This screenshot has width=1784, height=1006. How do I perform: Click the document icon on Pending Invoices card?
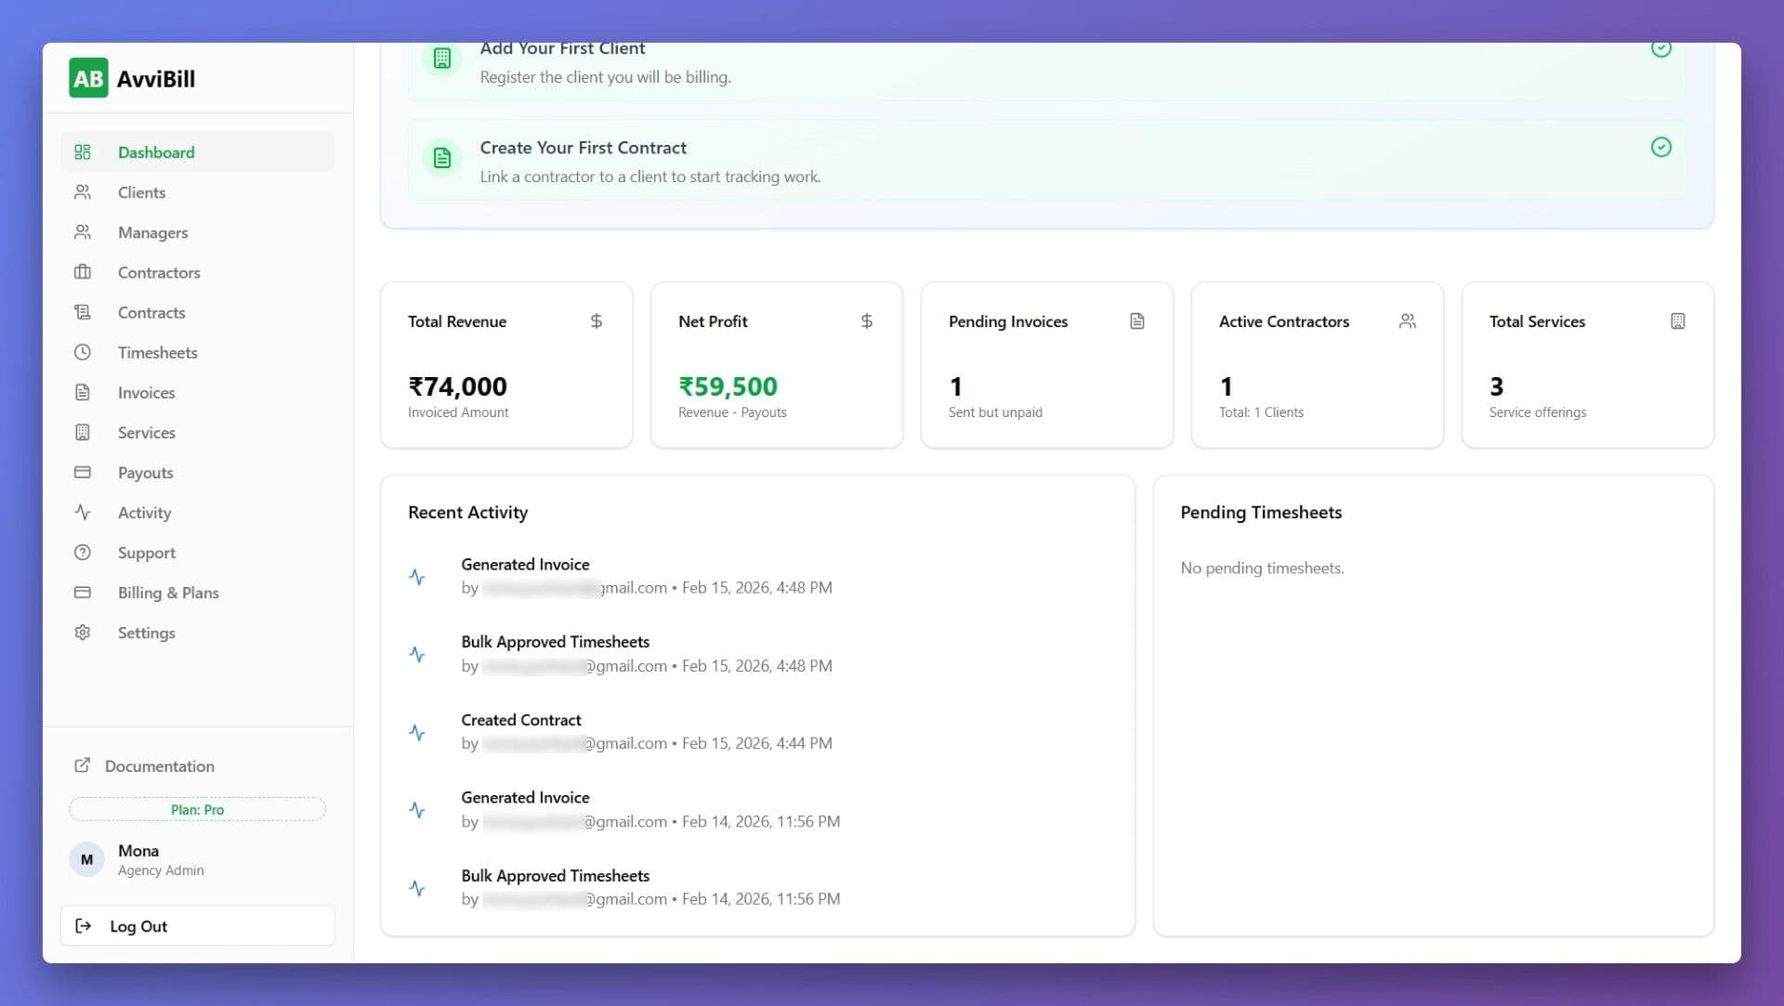1137,320
